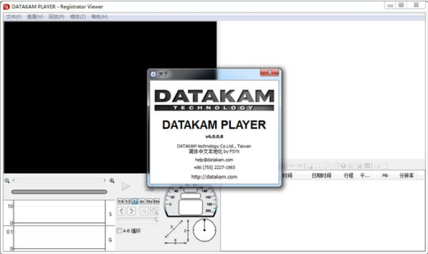The image size is (428, 254).
Task: Click the speedometer gauge display
Action: click(x=191, y=202)
